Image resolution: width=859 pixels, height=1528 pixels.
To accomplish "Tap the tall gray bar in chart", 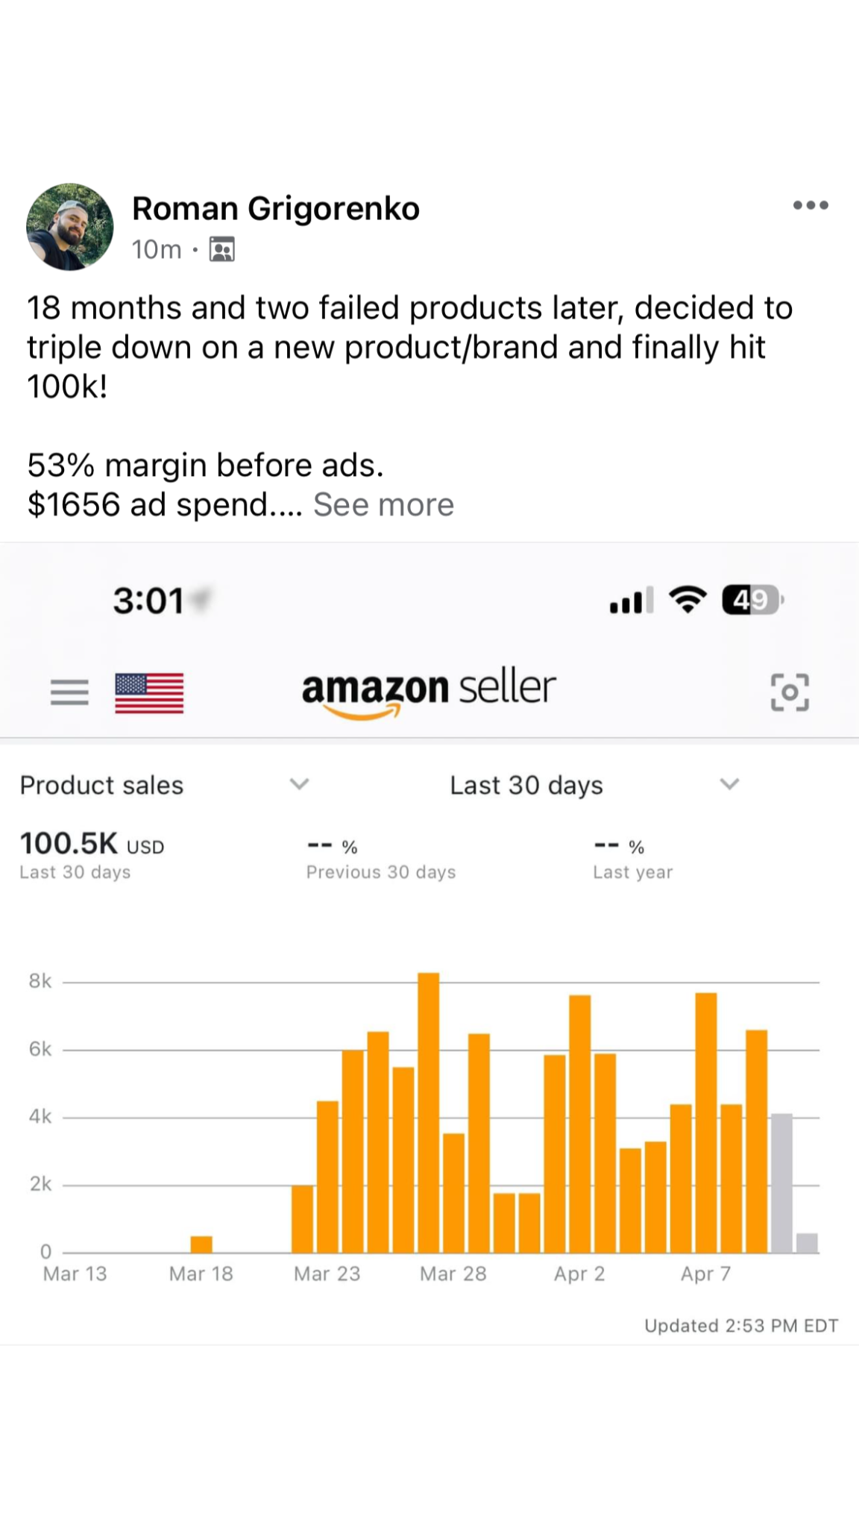I will (781, 1183).
